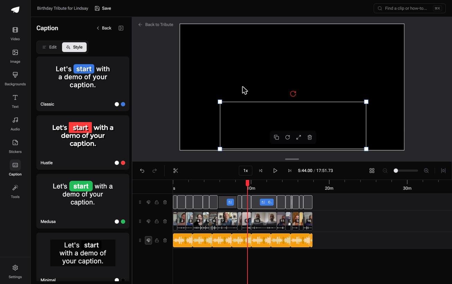Image resolution: width=452 pixels, height=284 pixels.
Task: Collapse the Caption side panel
Action: click(121, 28)
